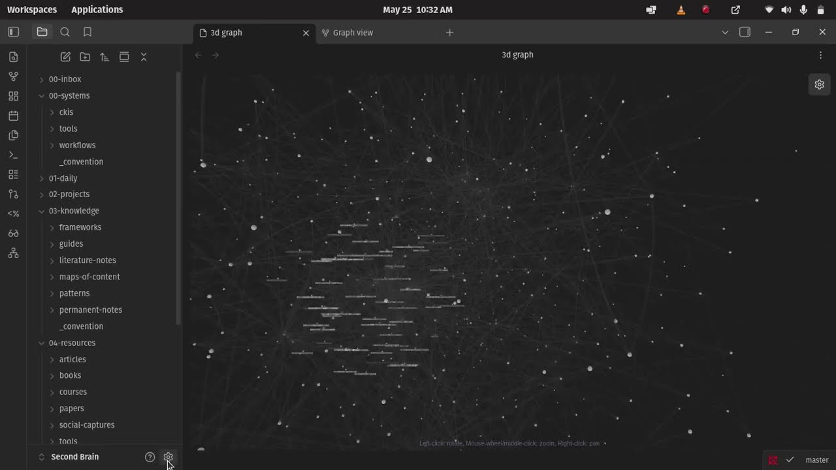Screen dimensions: 836x470
Task: Change sort order in file explorer
Action: 104,57
